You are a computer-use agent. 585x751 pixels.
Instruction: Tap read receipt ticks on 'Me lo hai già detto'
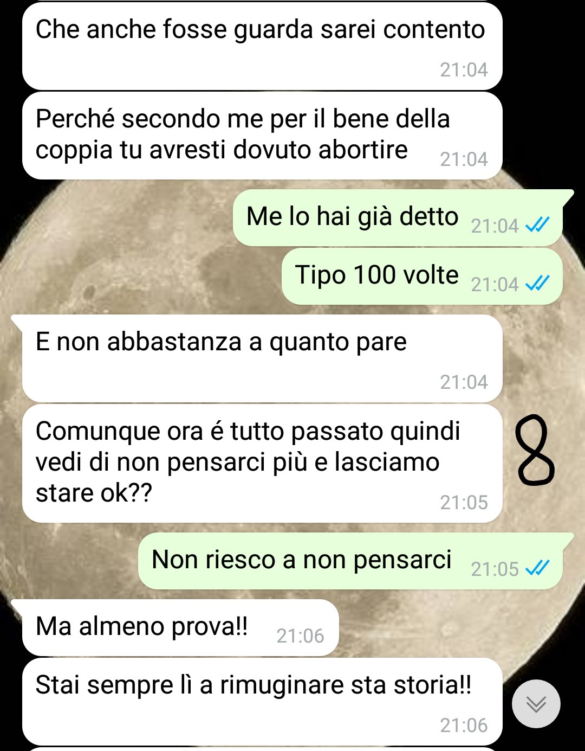click(538, 224)
